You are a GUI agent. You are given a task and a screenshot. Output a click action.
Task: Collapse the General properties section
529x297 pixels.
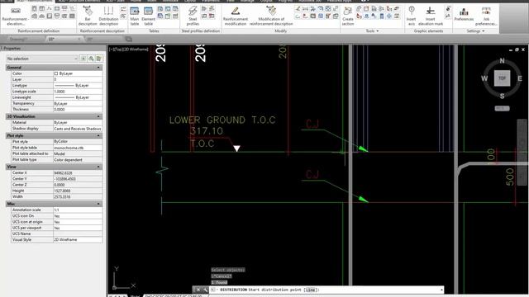98,68
